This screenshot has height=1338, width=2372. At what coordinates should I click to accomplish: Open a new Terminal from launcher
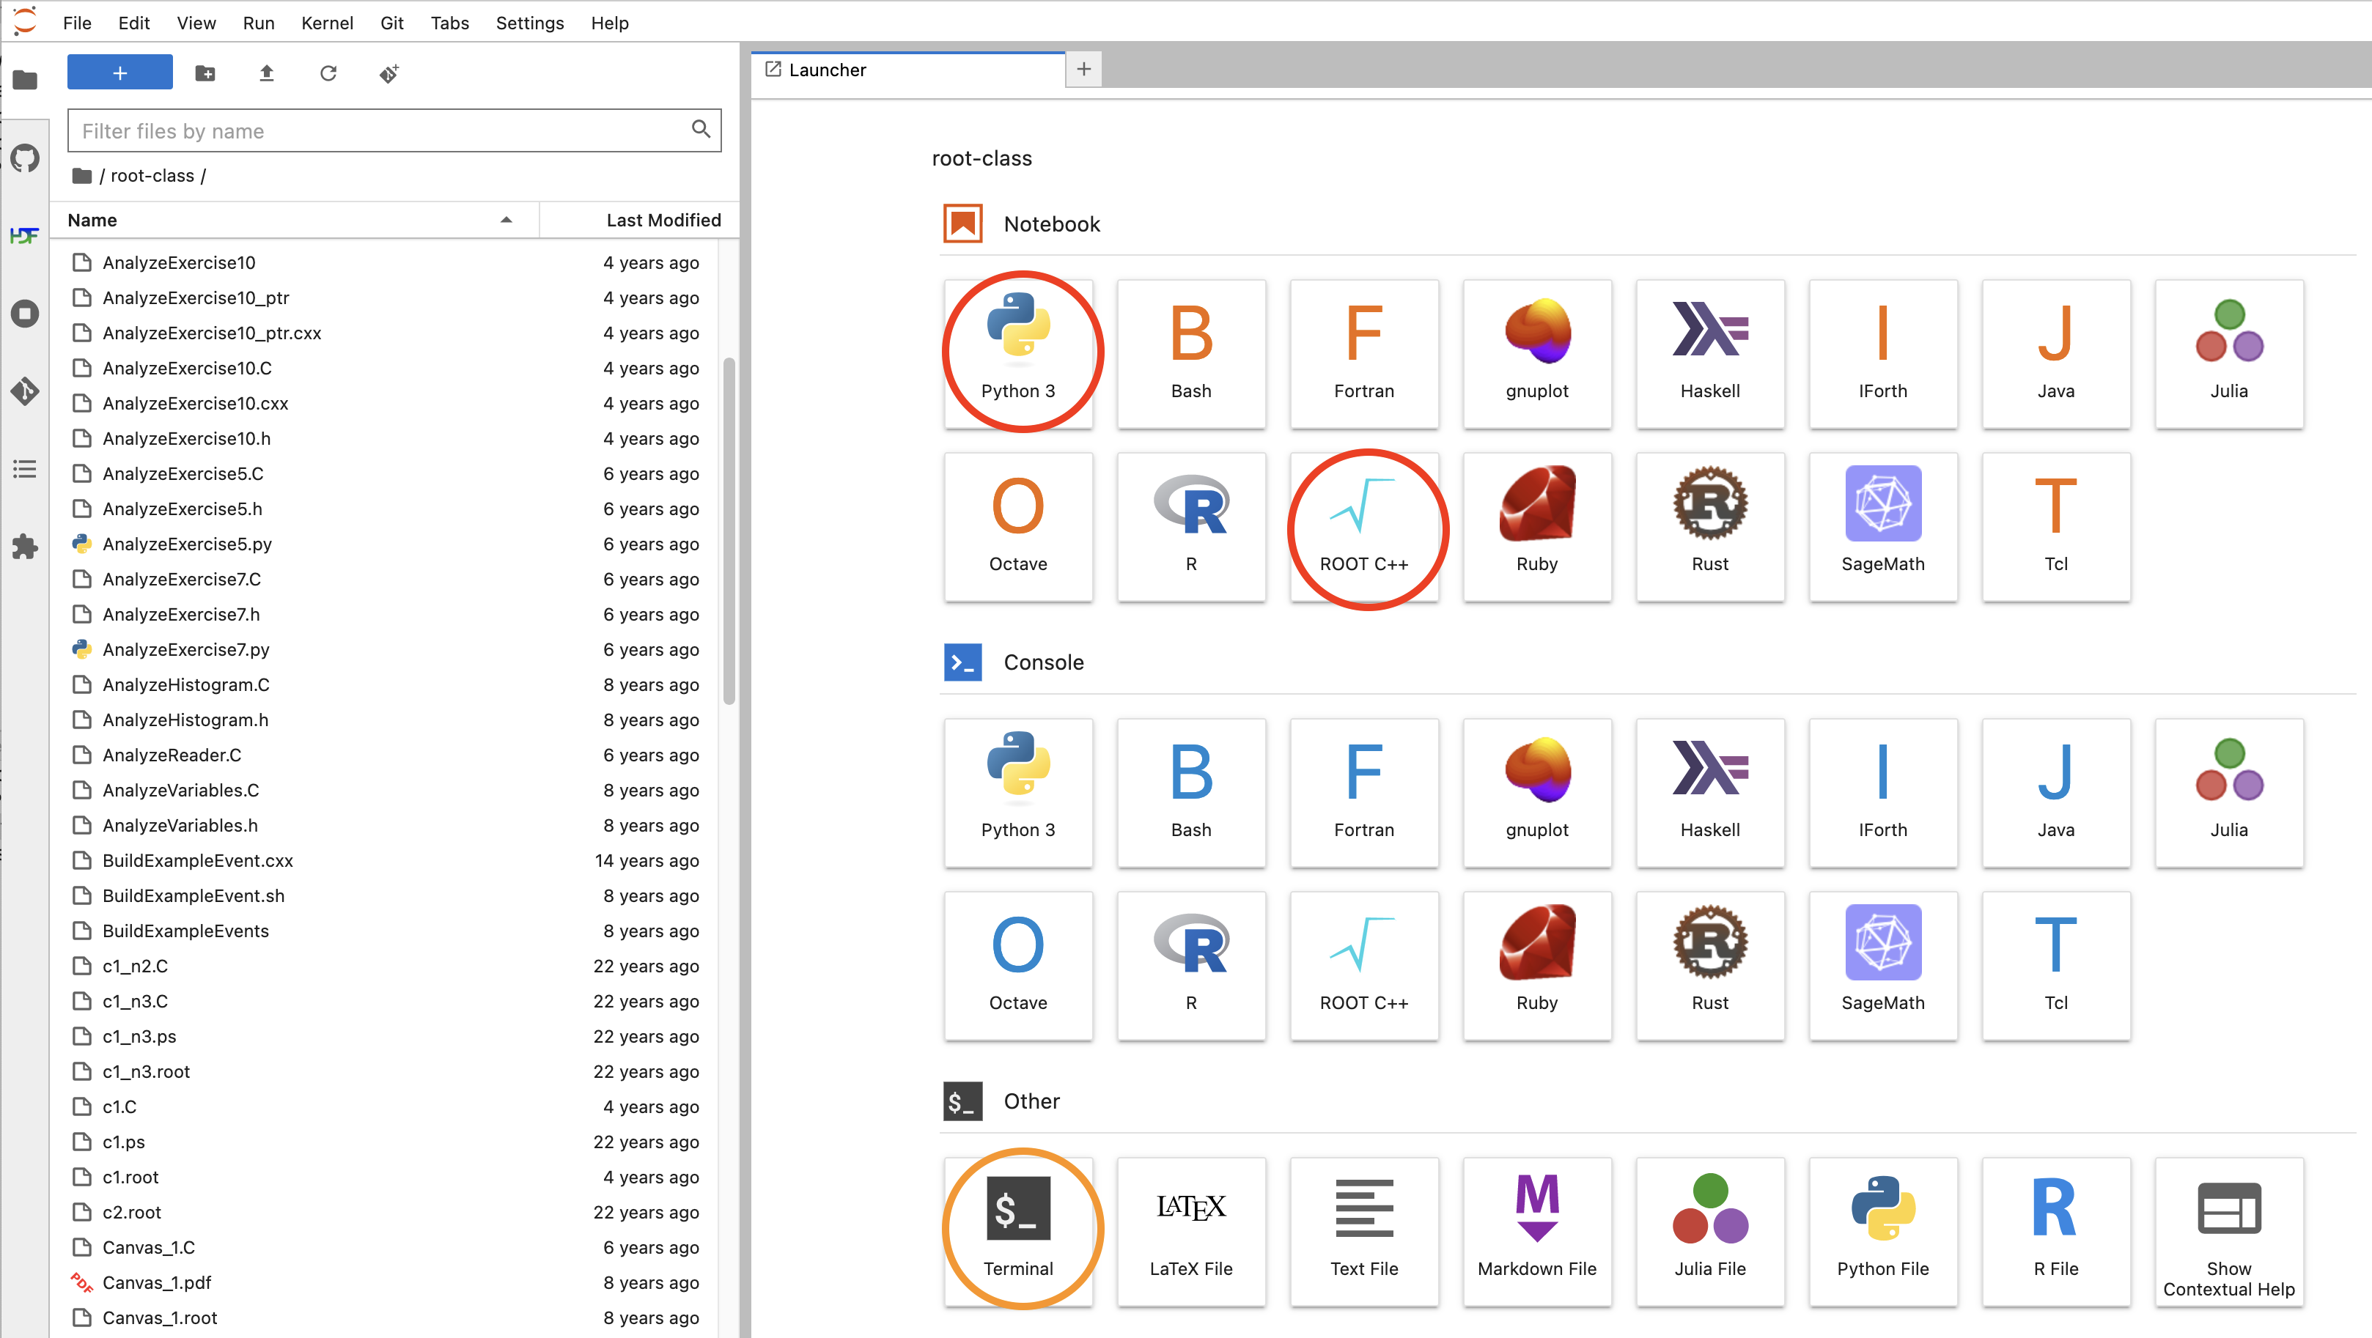click(1017, 1230)
